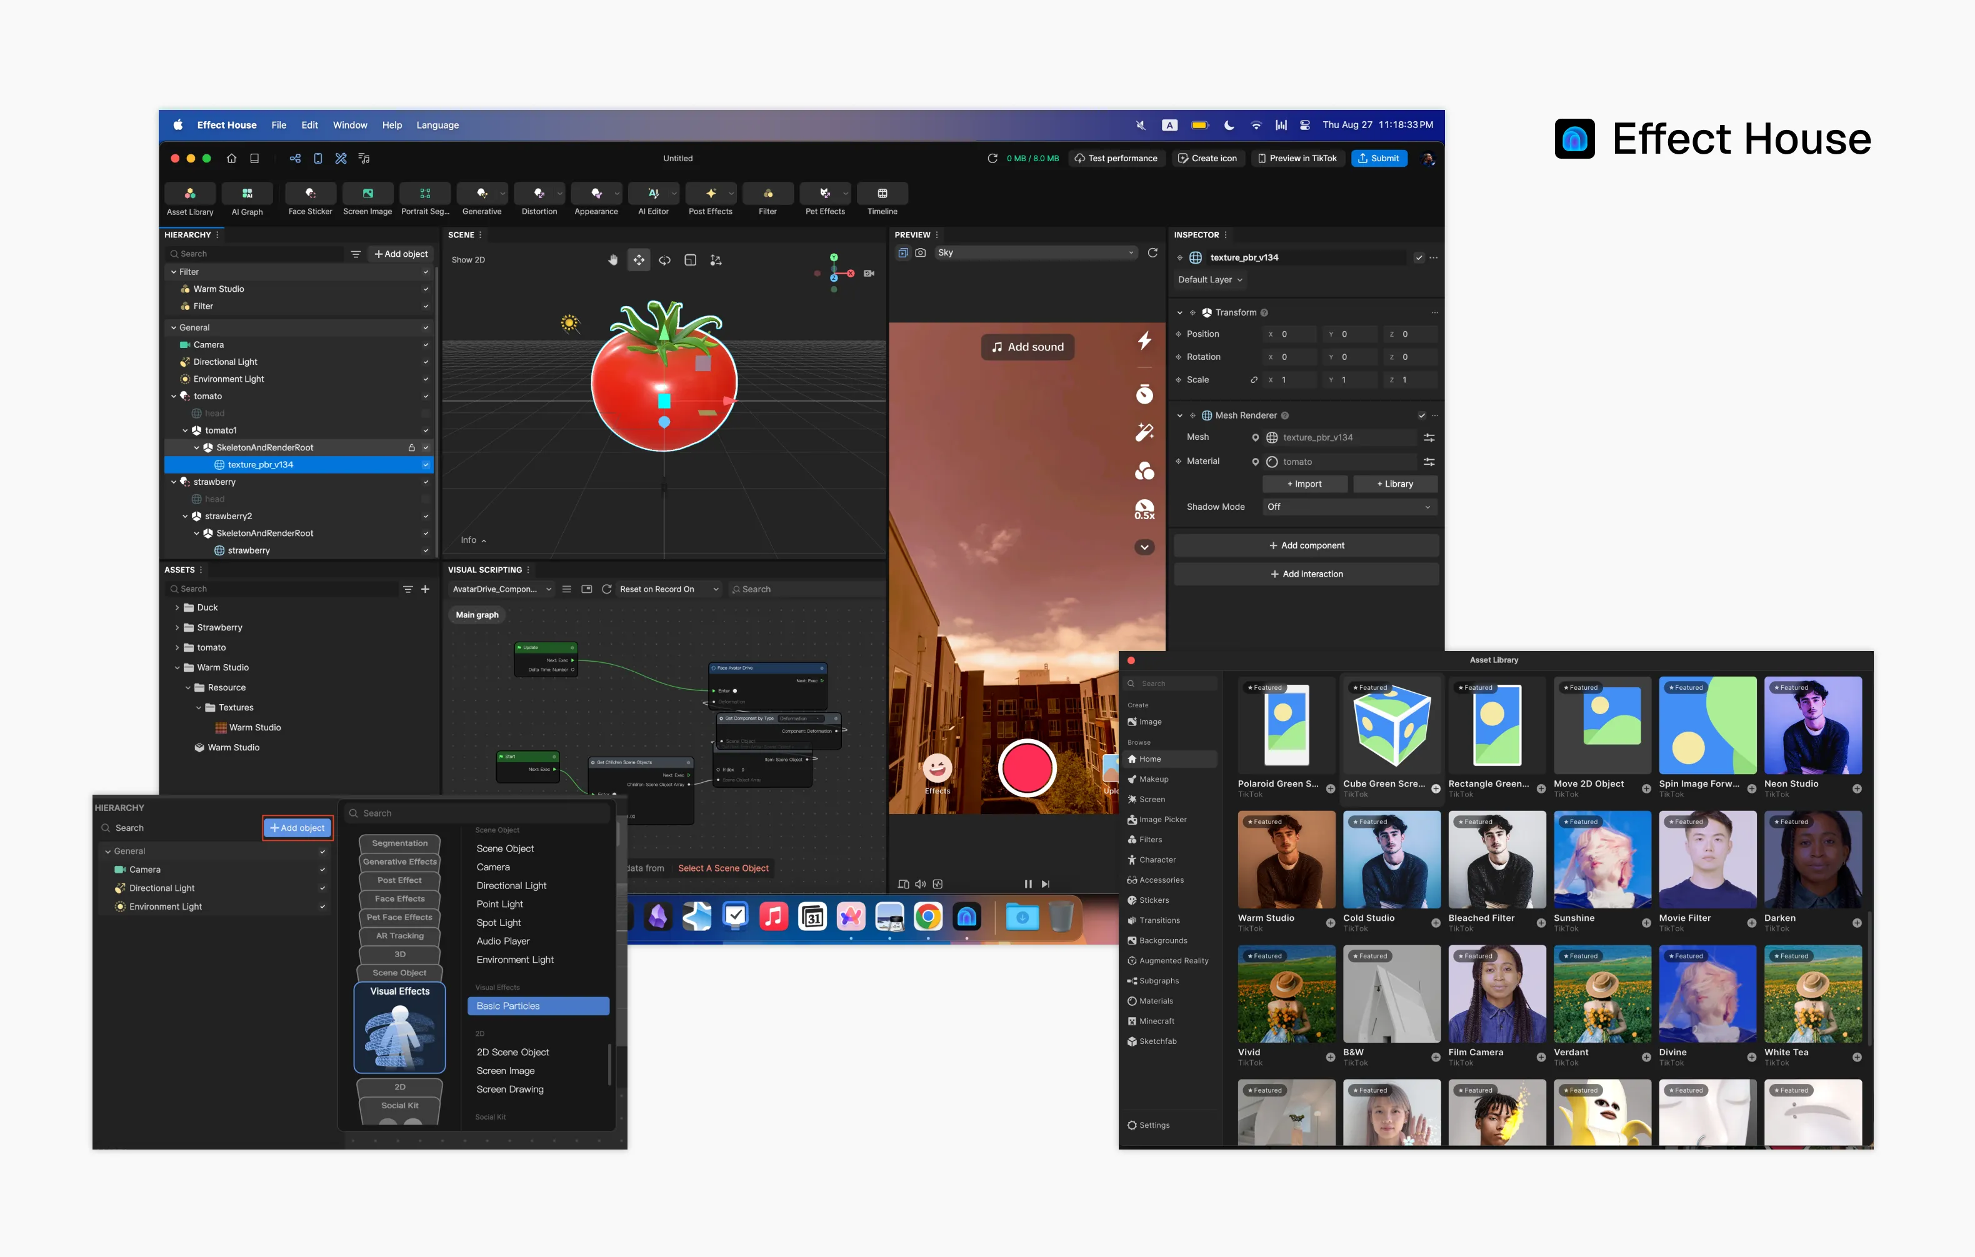Open the Edit menu
The width and height of the screenshot is (1975, 1257).
click(x=309, y=126)
